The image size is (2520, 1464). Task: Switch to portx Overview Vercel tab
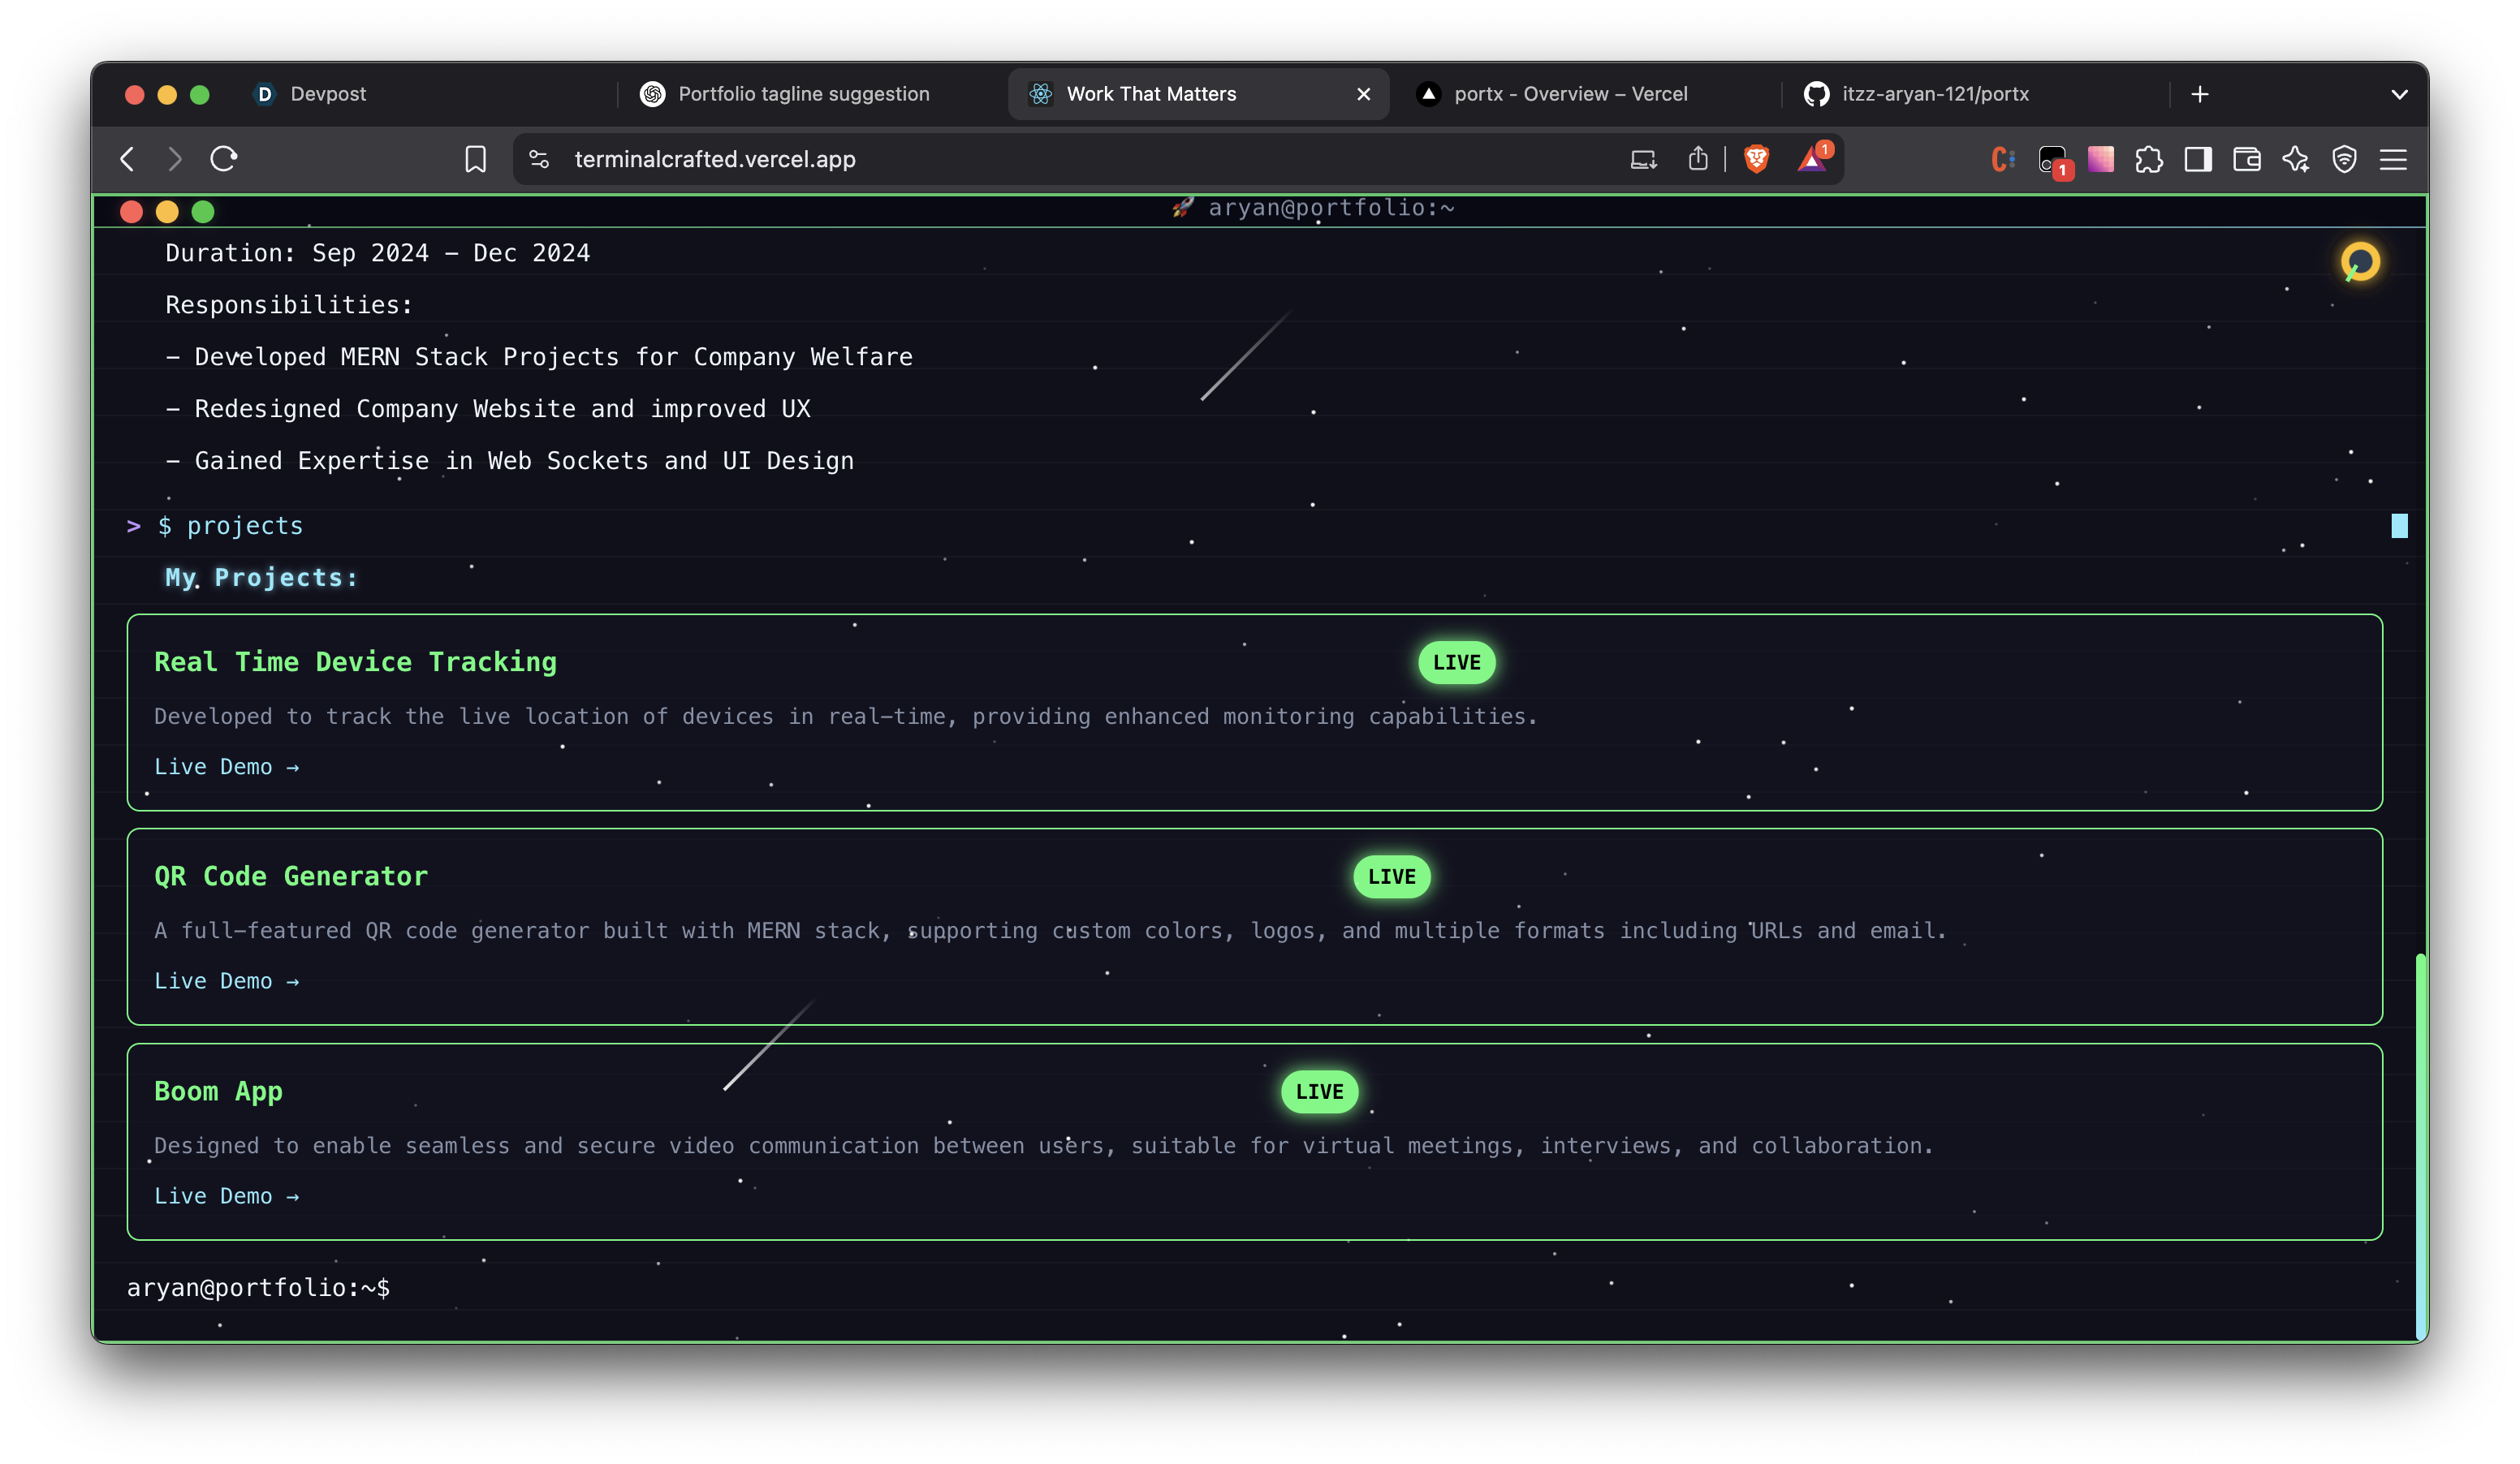pyautogui.click(x=1570, y=94)
